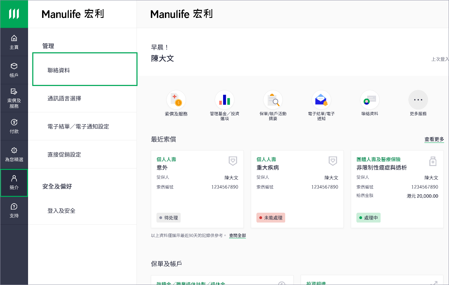Click the 陳大文 greeting name
Image resolution: width=449 pixels, height=285 pixels.
pyautogui.click(x=162, y=58)
